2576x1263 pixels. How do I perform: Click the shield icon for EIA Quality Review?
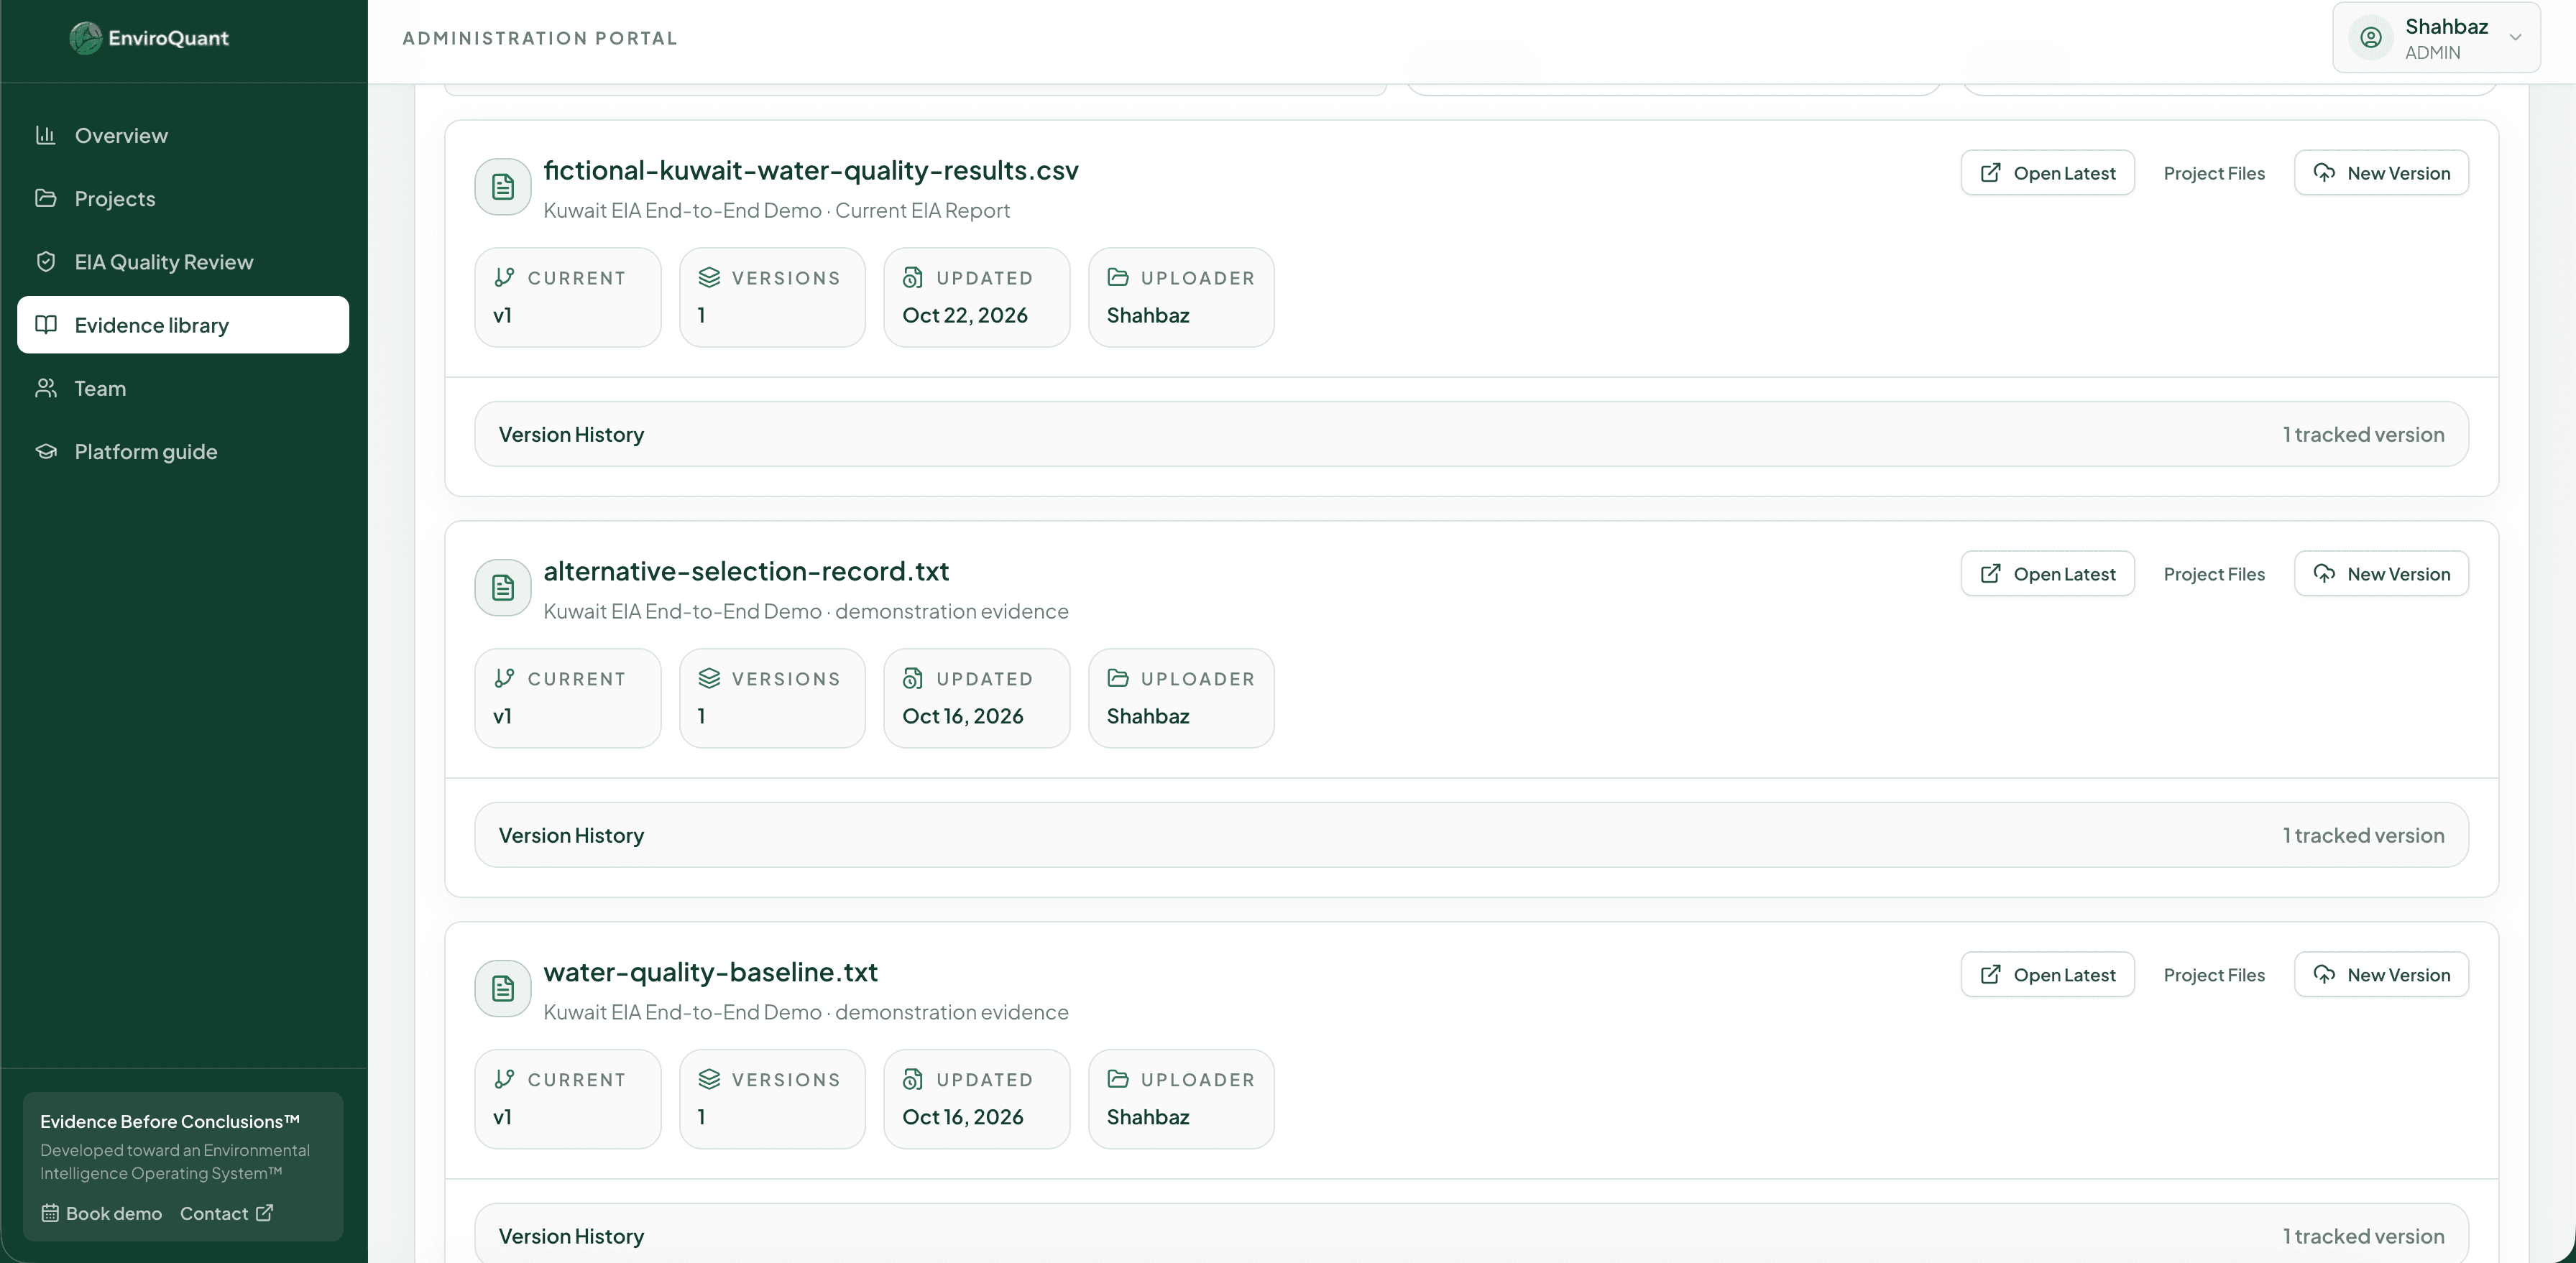(x=46, y=262)
